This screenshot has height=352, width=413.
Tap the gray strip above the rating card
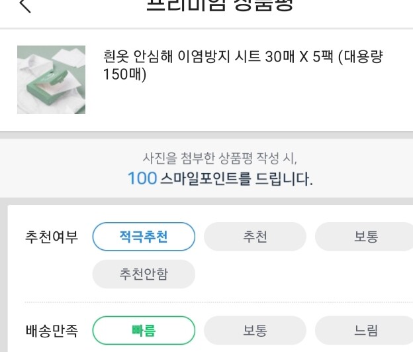206,201
